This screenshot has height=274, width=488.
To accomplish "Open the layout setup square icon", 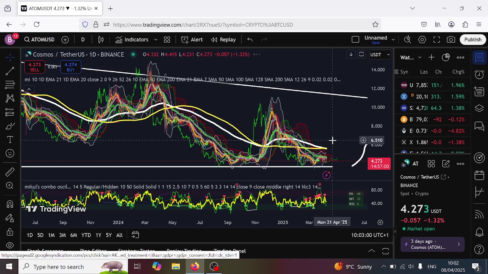I will (355, 40).
